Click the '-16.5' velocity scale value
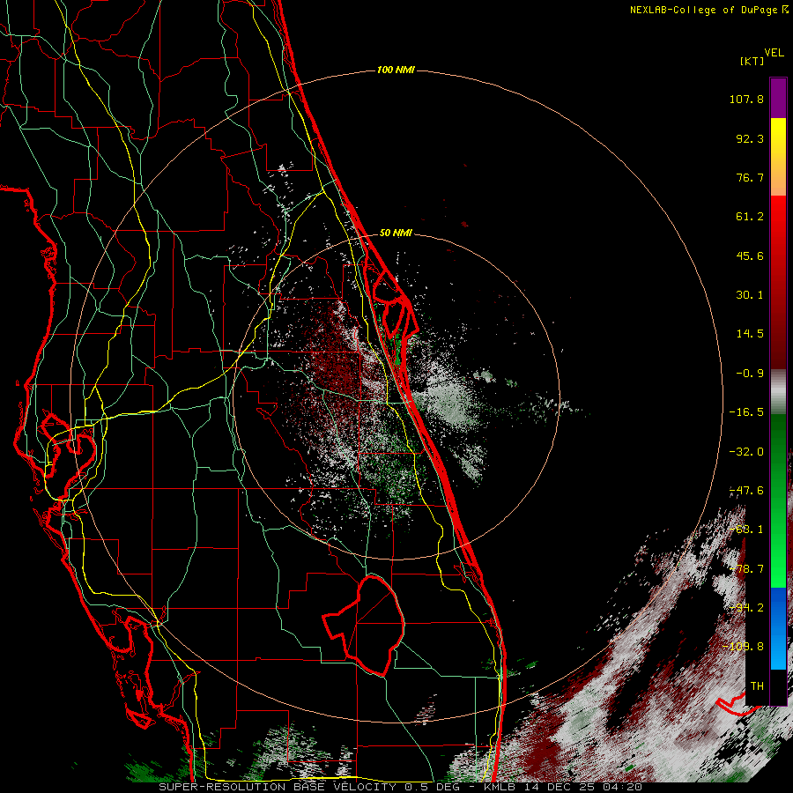The width and height of the screenshot is (793, 793). (x=746, y=412)
